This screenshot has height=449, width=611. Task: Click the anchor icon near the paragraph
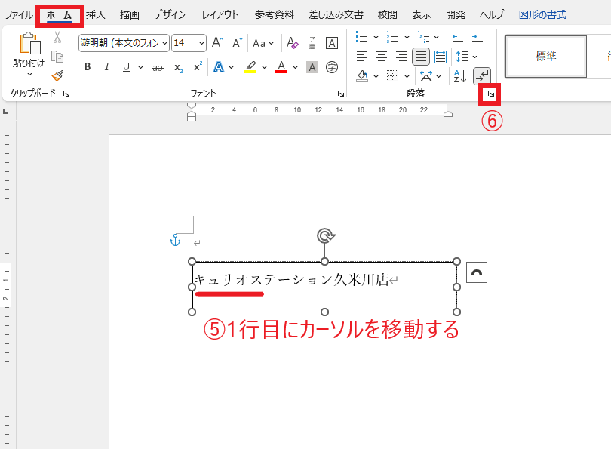tap(175, 240)
